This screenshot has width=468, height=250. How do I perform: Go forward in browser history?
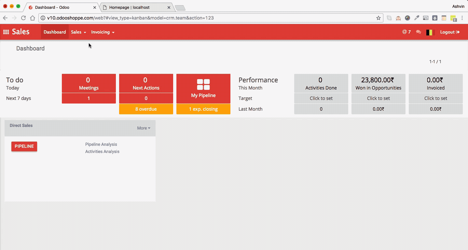(14, 18)
